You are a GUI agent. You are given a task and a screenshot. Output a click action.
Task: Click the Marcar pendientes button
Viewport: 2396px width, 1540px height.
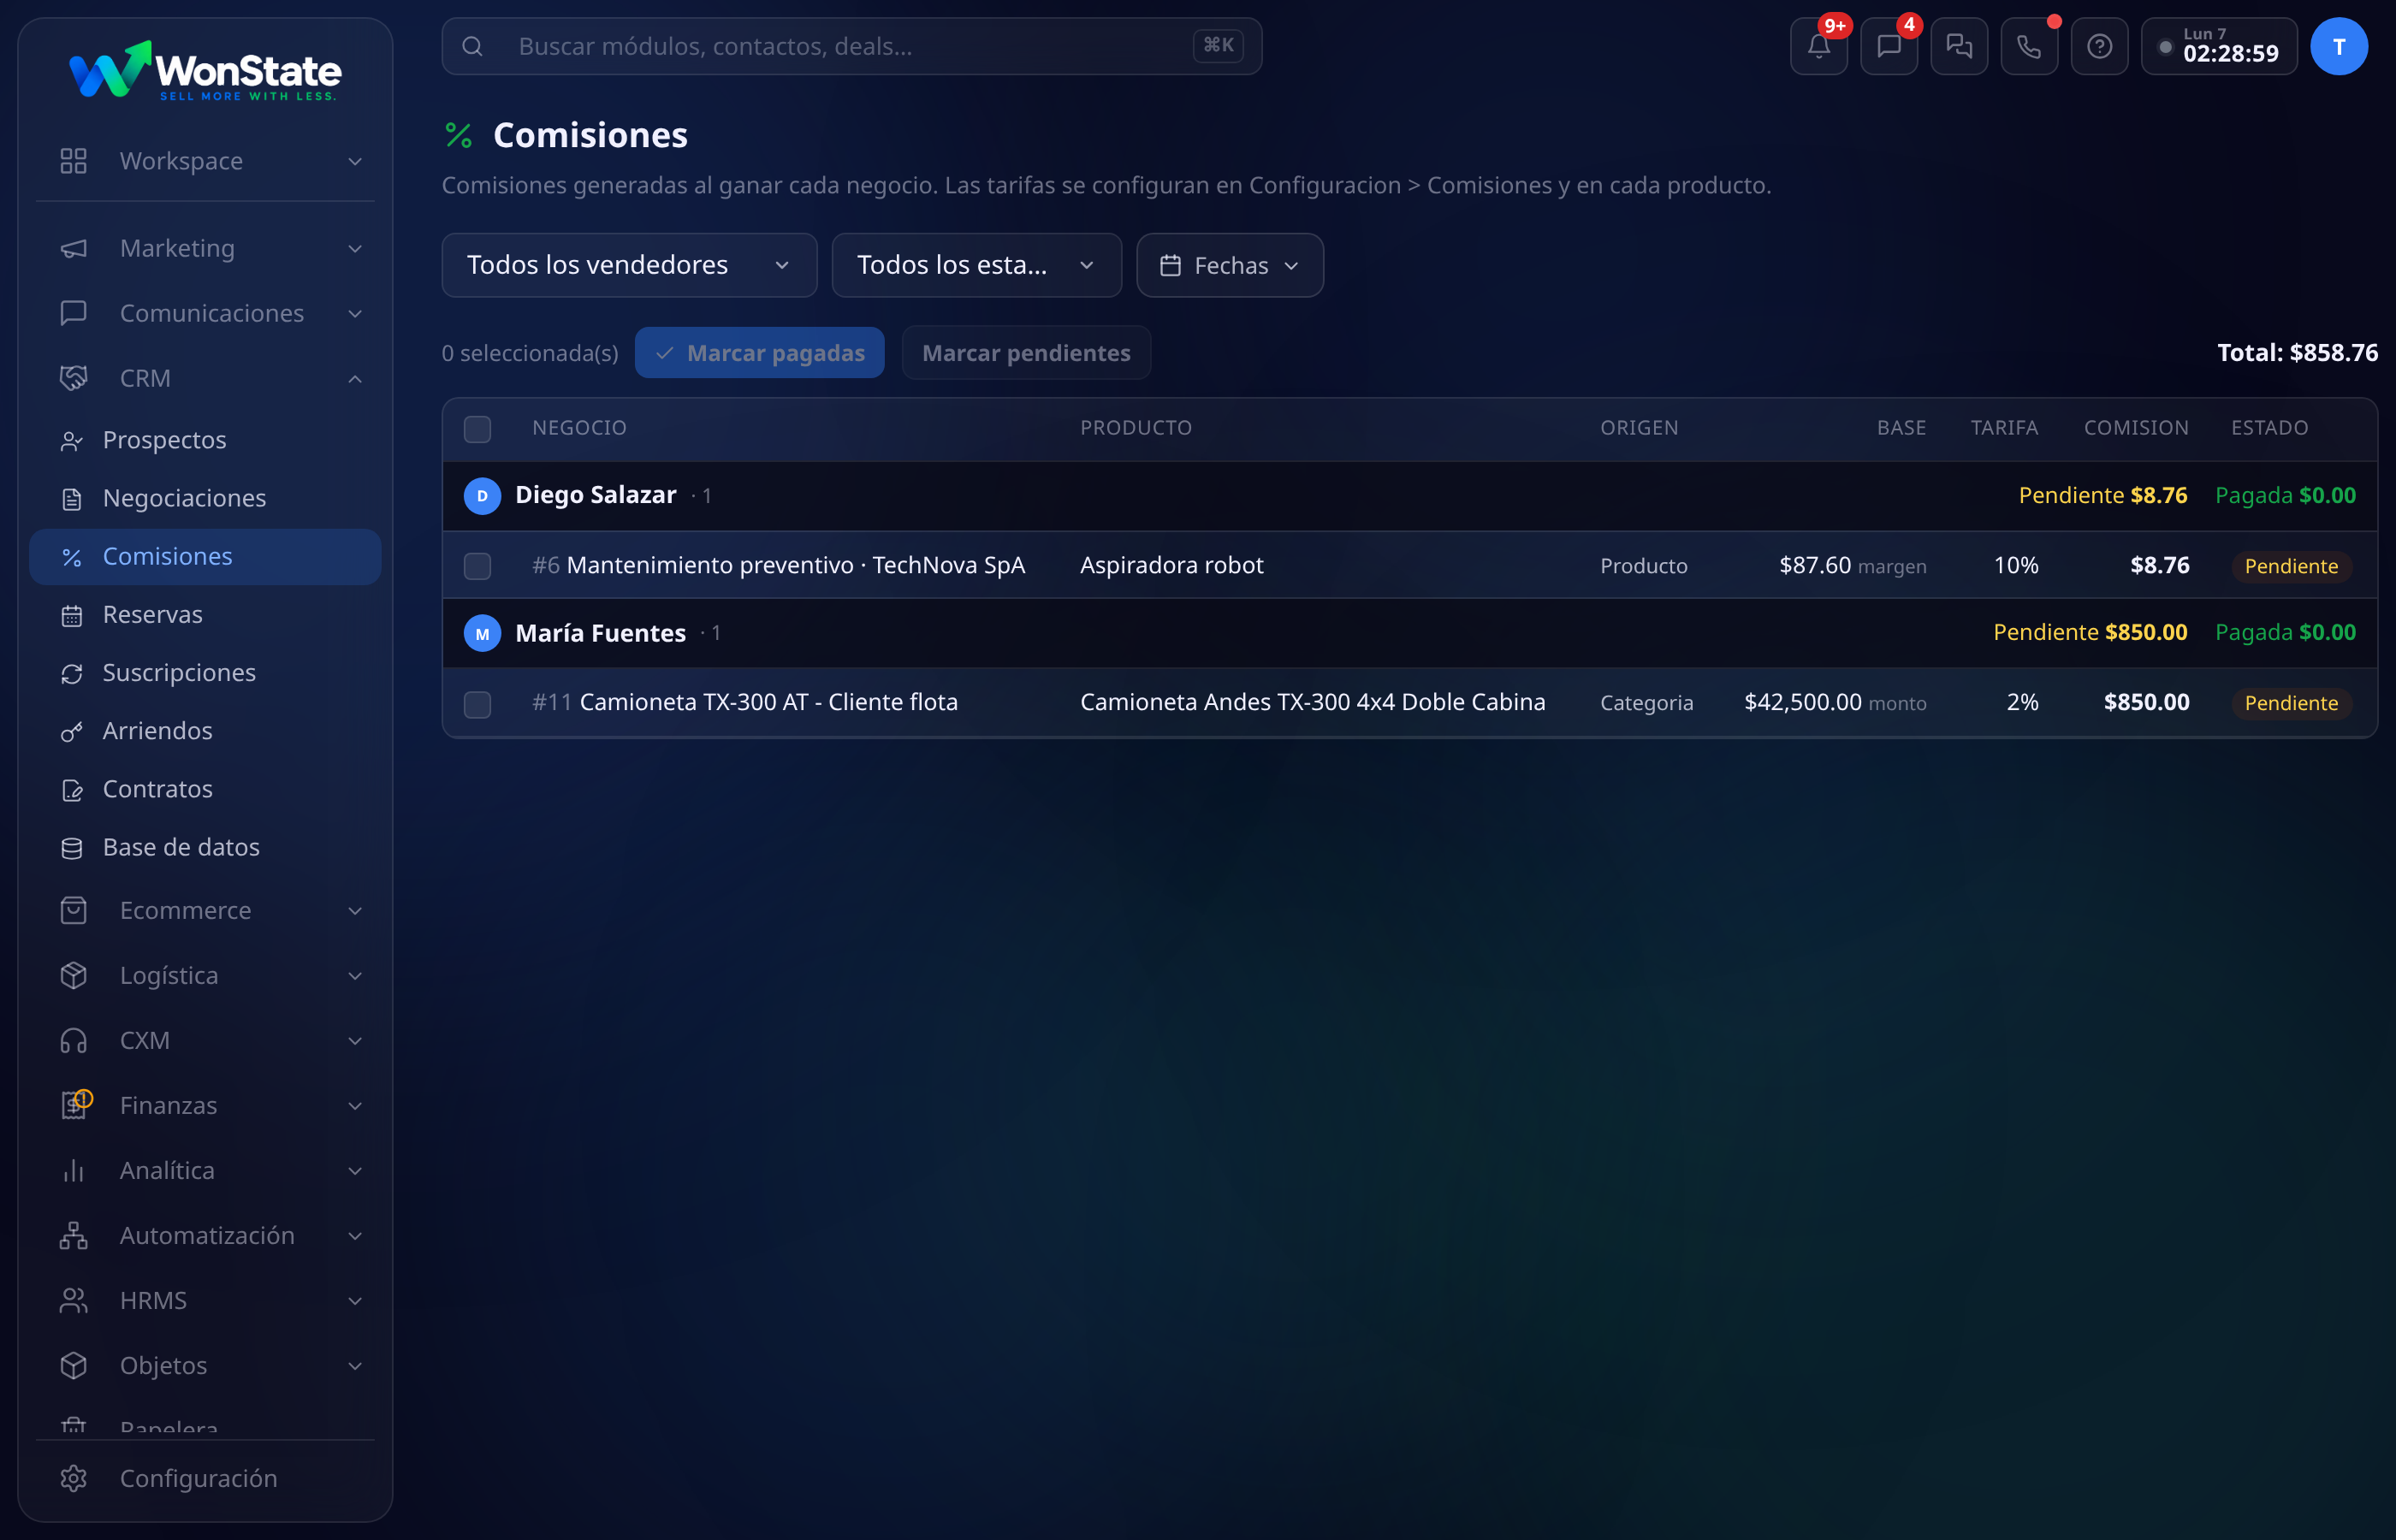pyautogui.click(x=1026, y=353)
